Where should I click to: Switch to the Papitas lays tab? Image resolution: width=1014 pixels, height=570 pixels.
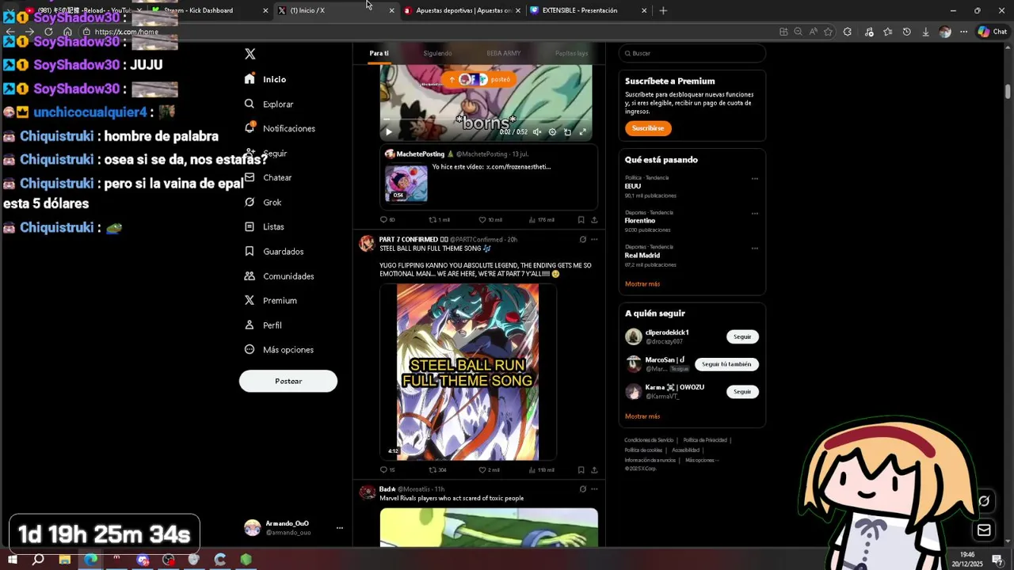[571, 53]
